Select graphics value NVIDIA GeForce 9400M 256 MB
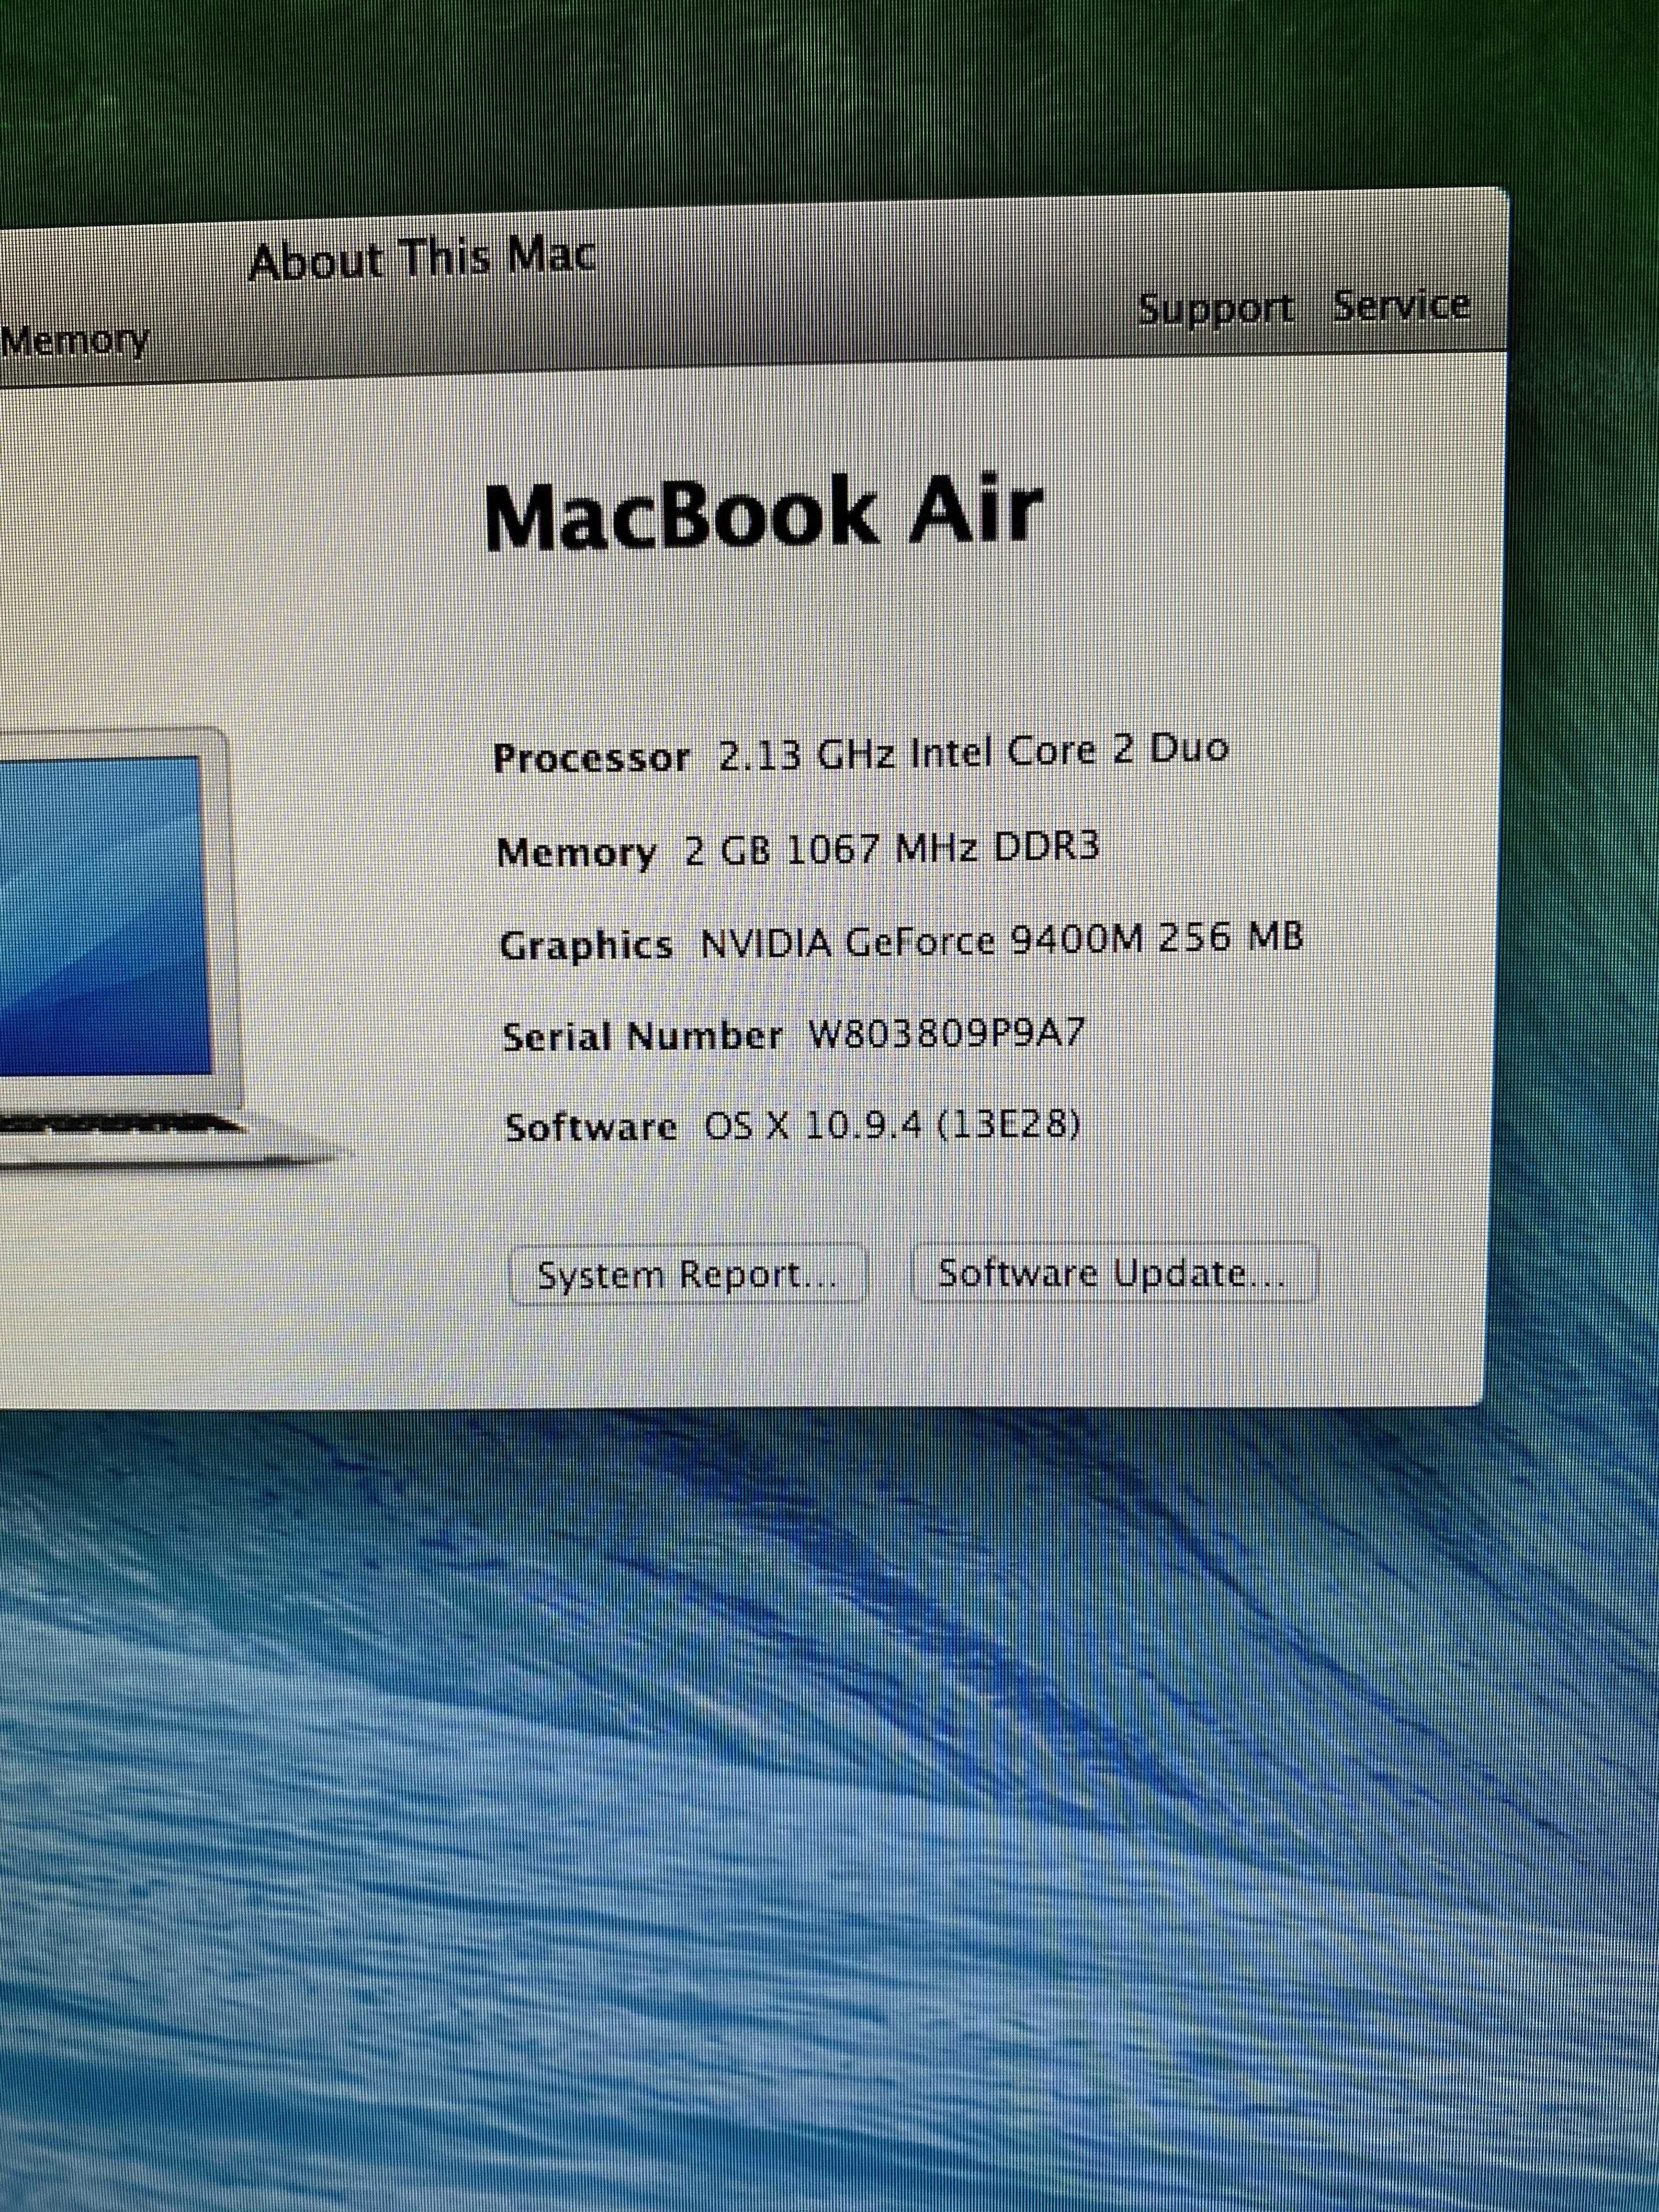 click(1001, 940)
